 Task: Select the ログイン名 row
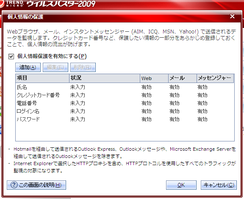tap(125, 111)
